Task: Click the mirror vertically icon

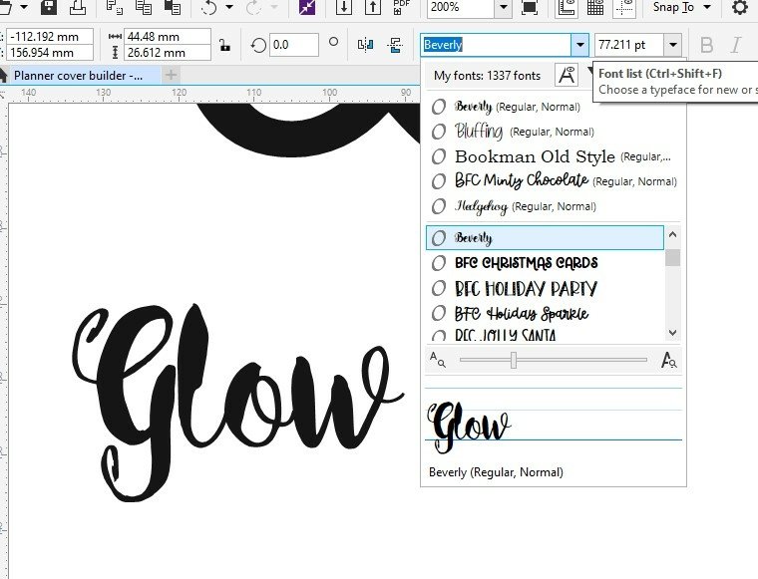Action: pos(397,45)
